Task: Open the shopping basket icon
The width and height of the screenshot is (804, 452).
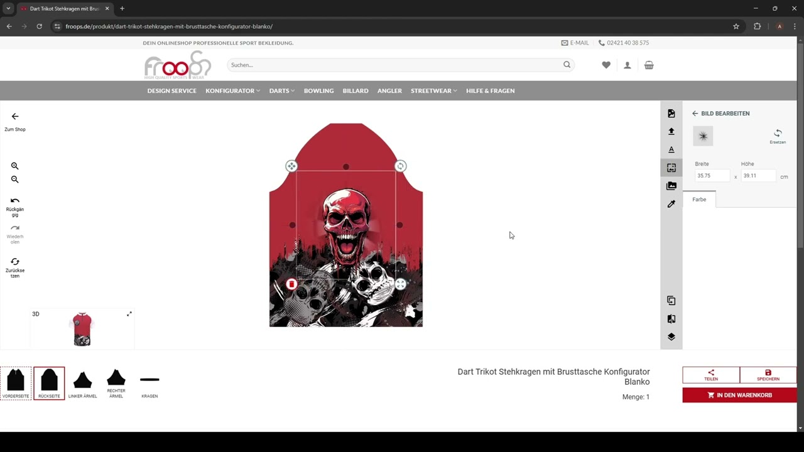Action: [649, 65]
